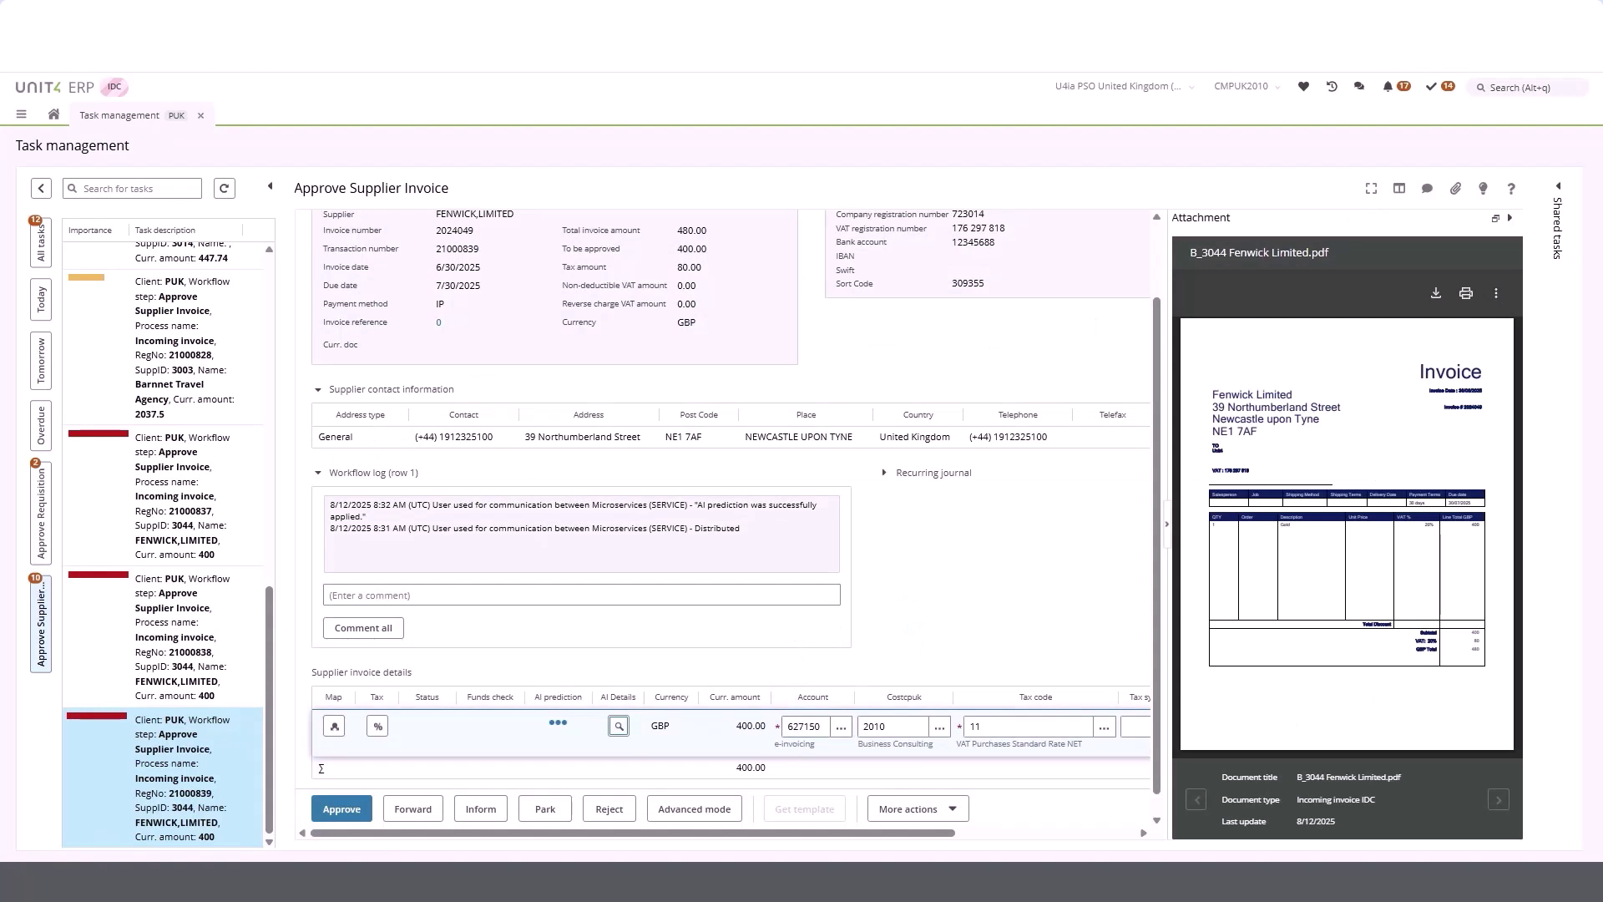This screenshot has width=1603, height=902.
Task: Open AI Details magnifier on the invoice row
Action: (618, 726)
